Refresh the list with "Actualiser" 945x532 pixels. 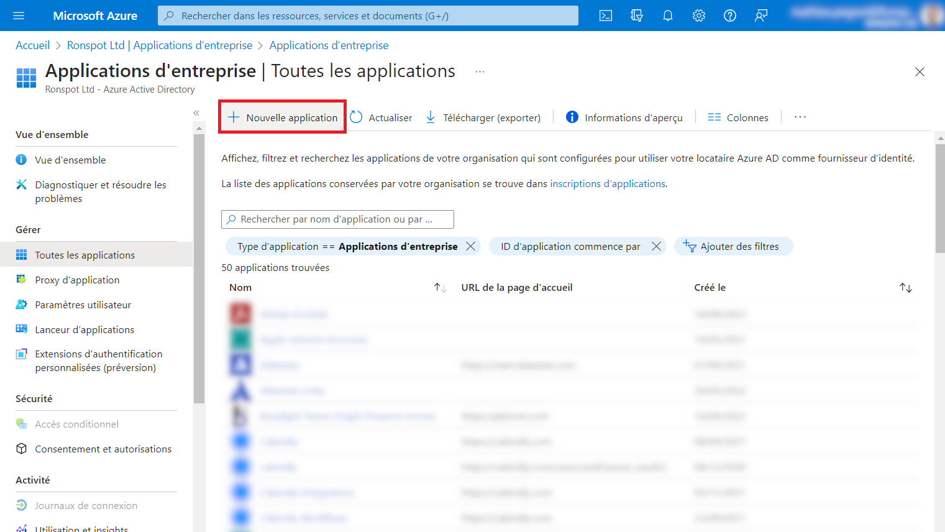(x=381, y=117)
